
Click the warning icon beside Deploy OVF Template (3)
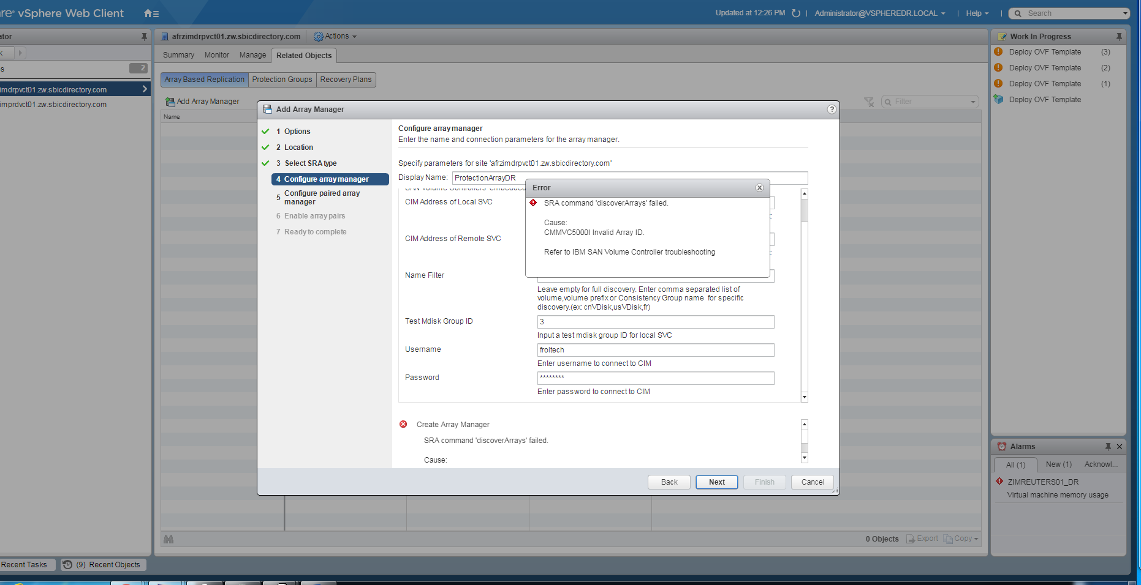click(x=998, y=52)
